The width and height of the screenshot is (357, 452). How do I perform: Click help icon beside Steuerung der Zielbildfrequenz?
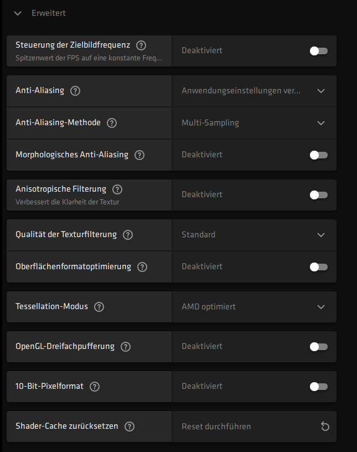[141, 45]
